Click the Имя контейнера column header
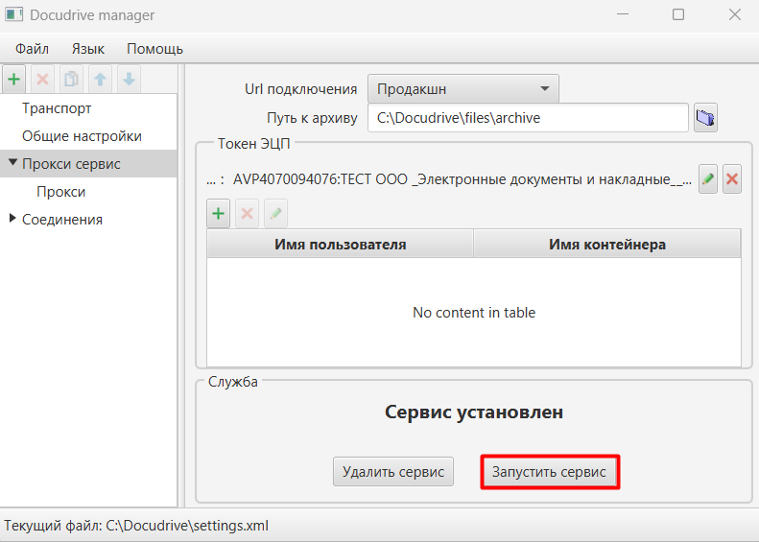759x542 pixels. (x=607, y=245)
